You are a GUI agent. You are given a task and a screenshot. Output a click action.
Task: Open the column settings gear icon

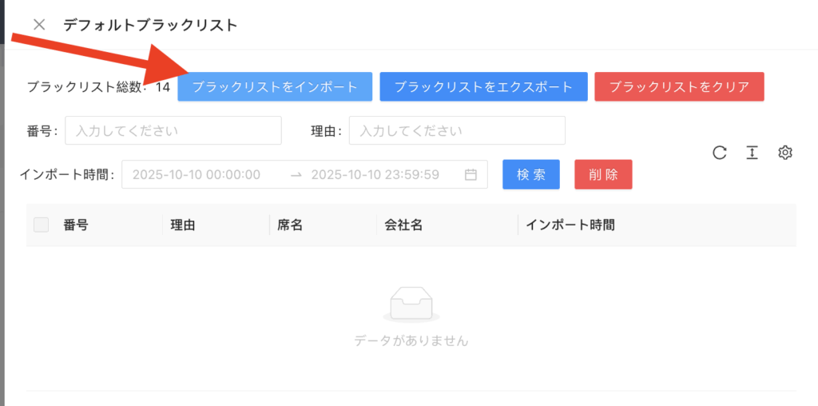784,153
